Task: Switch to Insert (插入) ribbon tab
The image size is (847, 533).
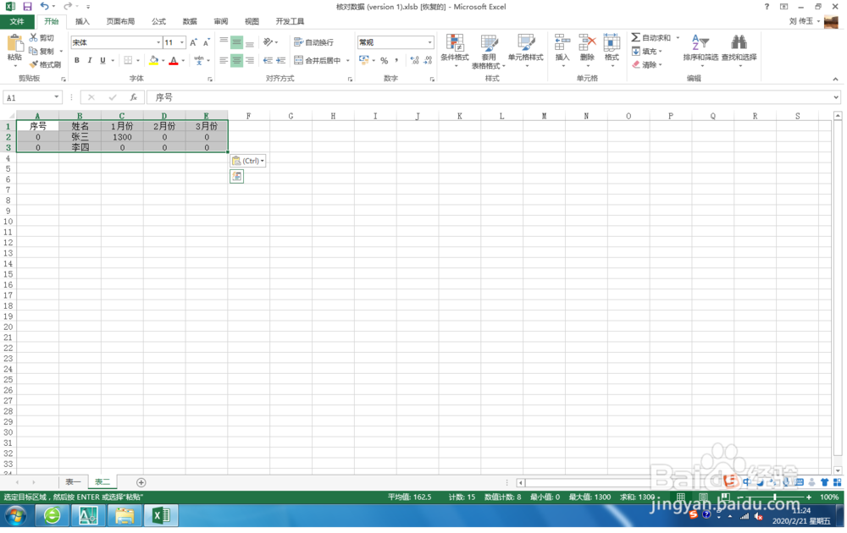Action: pos(82,21)
